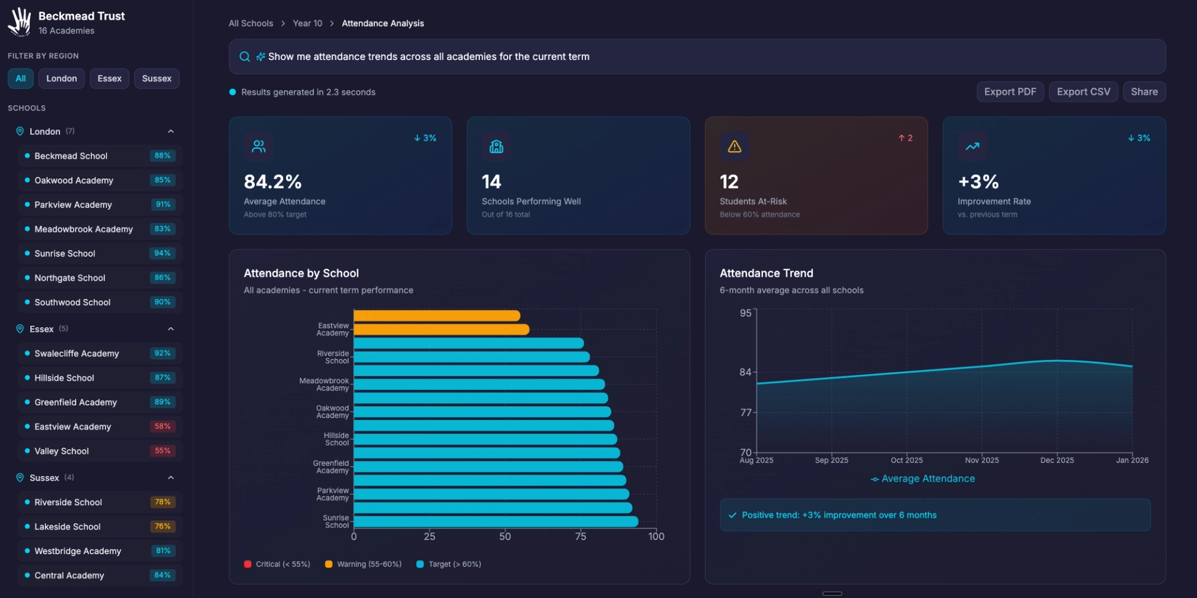Click the Students At-Risk warning triangle icon
This screenshot has width=1197, height=598.
point(734,146)
